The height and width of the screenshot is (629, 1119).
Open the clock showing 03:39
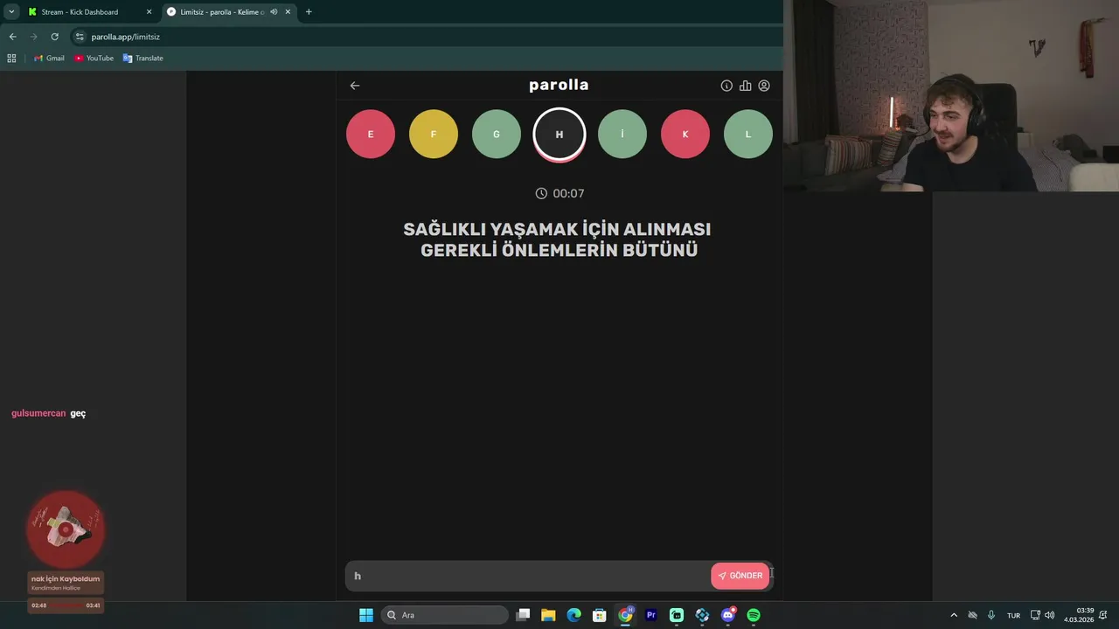[1079, 615]
